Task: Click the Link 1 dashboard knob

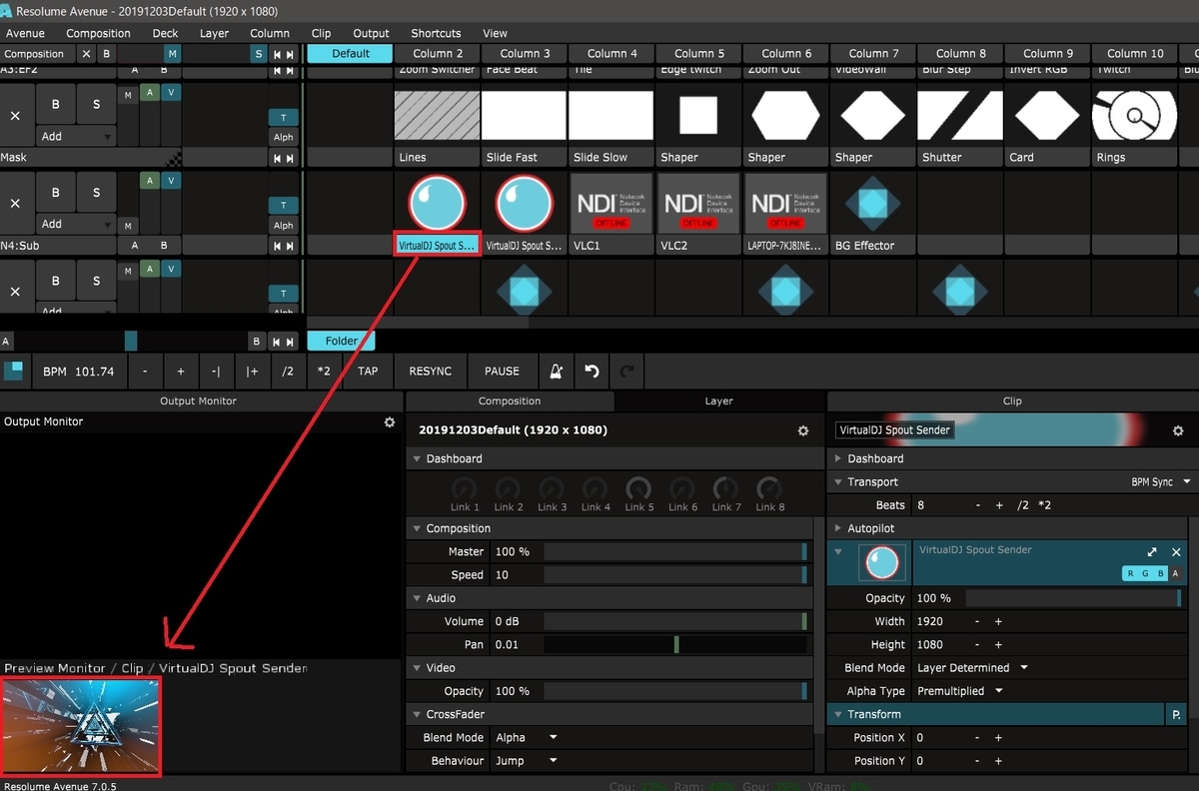Action: [465, 489]
